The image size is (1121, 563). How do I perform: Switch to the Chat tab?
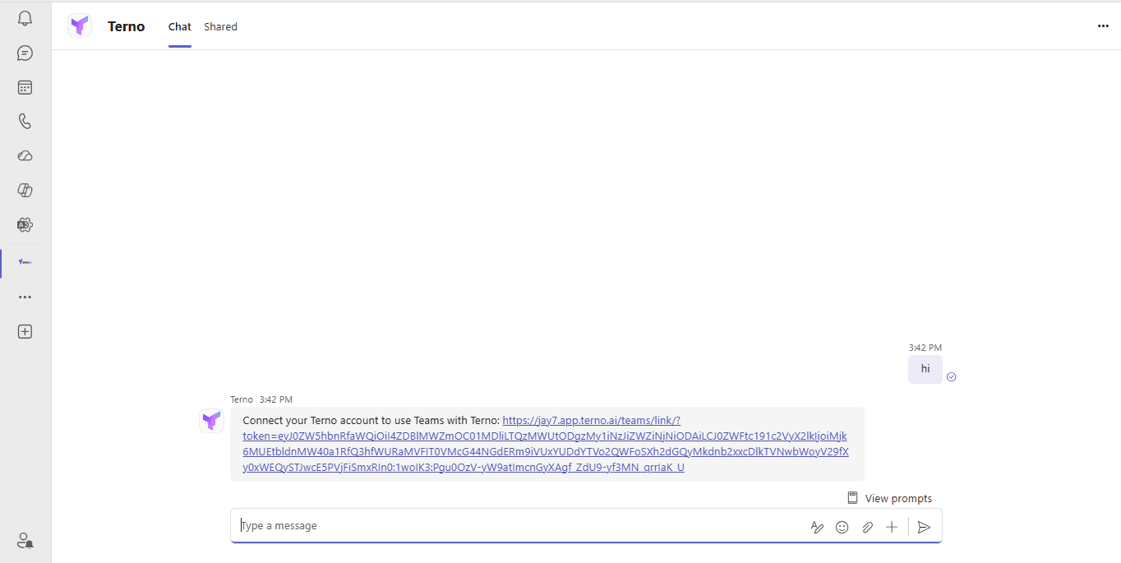click(180, 26)
